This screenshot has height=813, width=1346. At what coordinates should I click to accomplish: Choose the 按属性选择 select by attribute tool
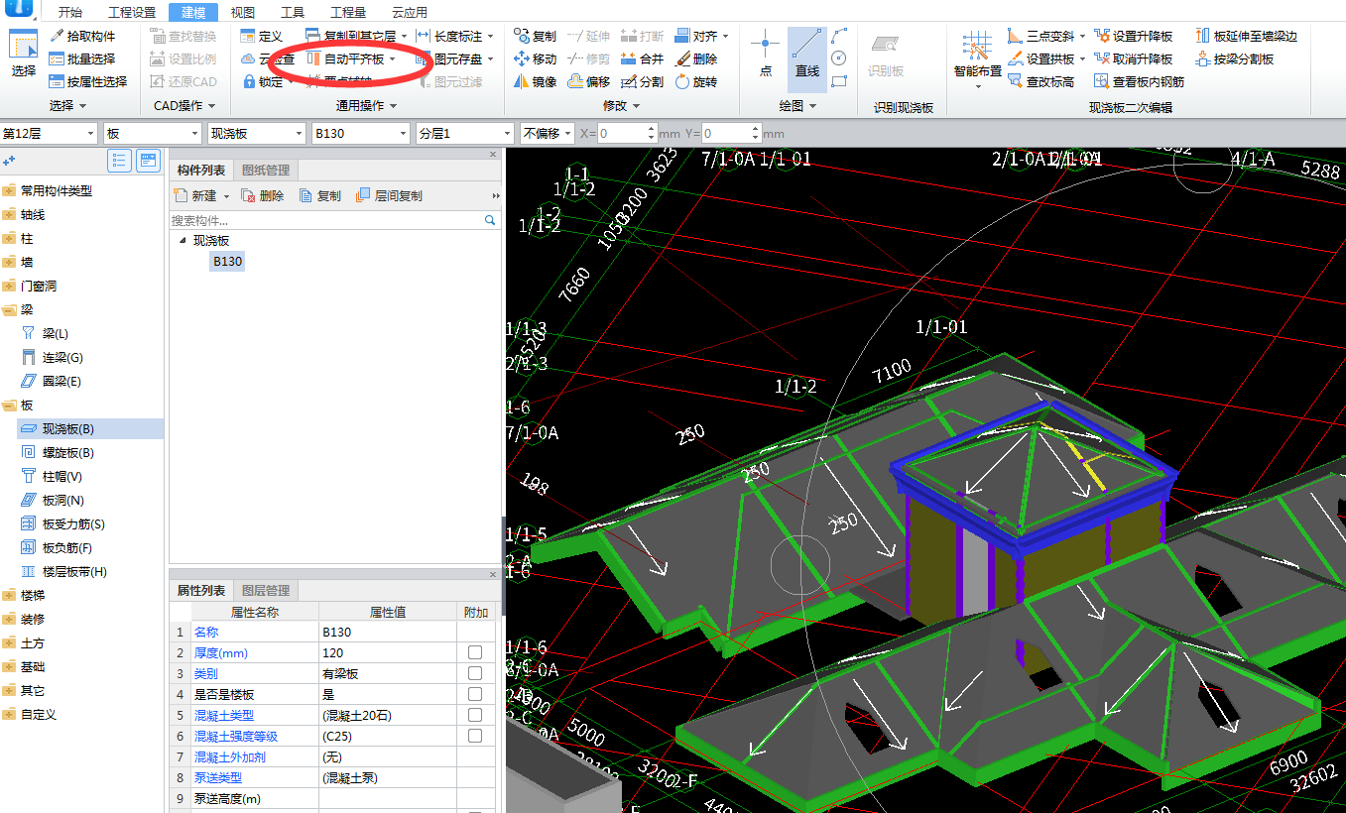click(88, 81)
